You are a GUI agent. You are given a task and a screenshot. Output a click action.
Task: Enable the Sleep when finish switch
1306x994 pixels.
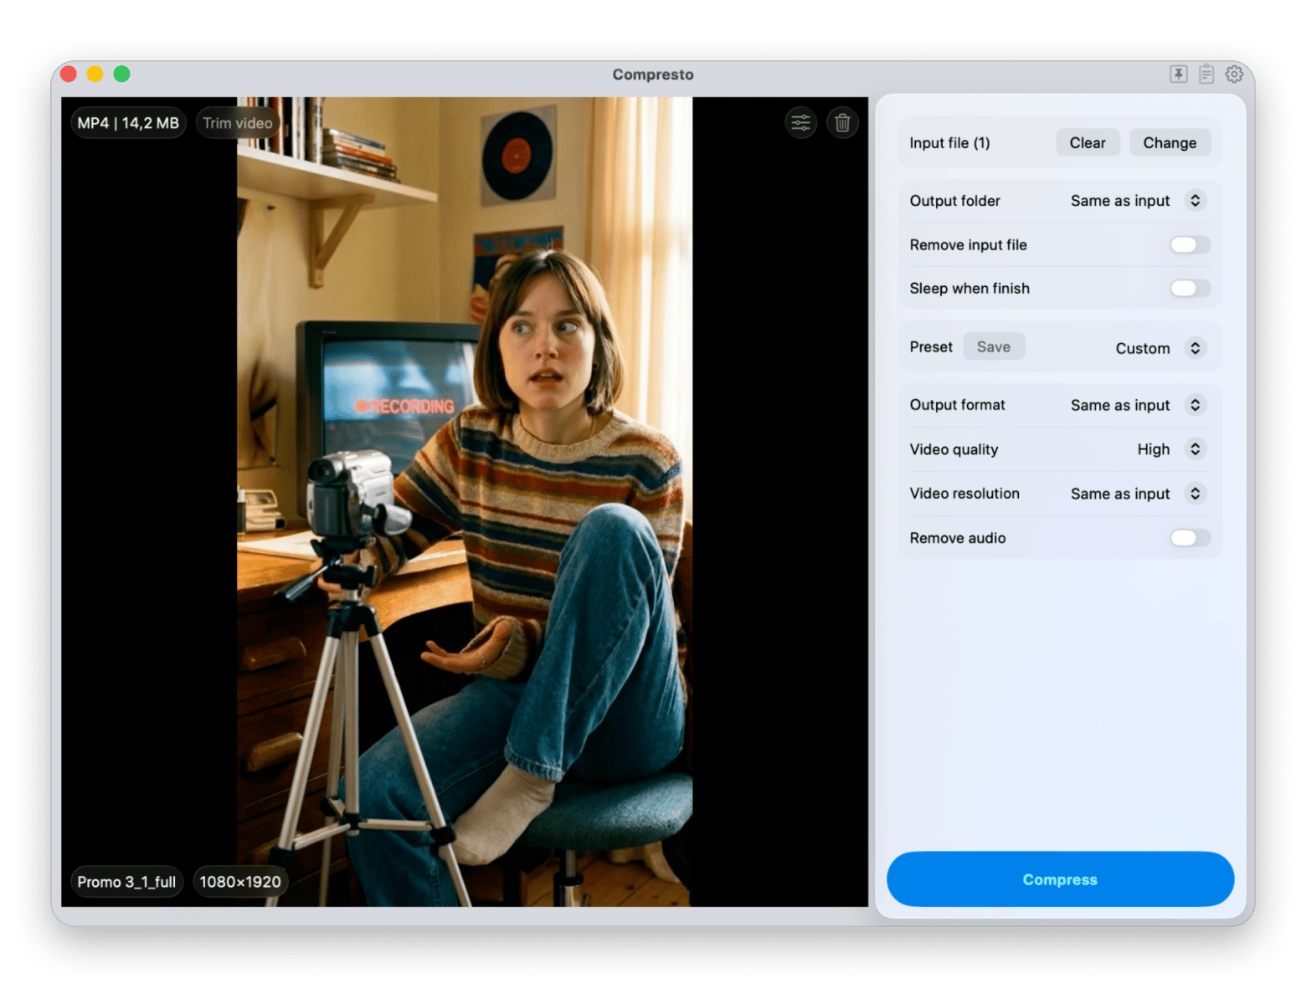click(1190, 288)
